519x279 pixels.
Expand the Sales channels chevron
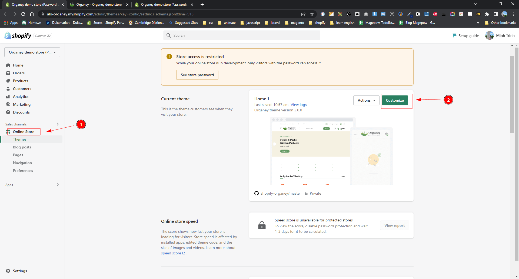pos(58,124)
